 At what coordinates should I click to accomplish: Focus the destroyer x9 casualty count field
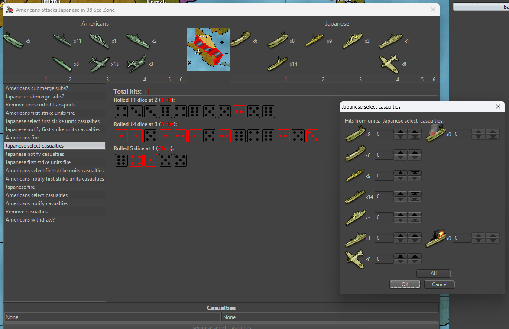click(384, 175)
